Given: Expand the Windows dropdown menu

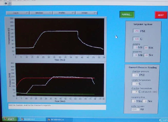Looking at the screenshot, I should pos(41,13).
